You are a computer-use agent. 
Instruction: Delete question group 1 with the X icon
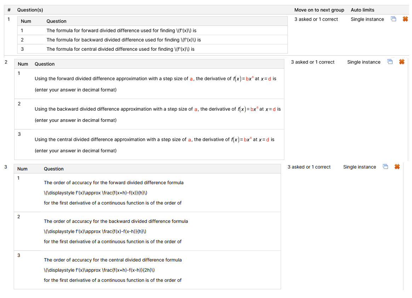click(405, 19)
